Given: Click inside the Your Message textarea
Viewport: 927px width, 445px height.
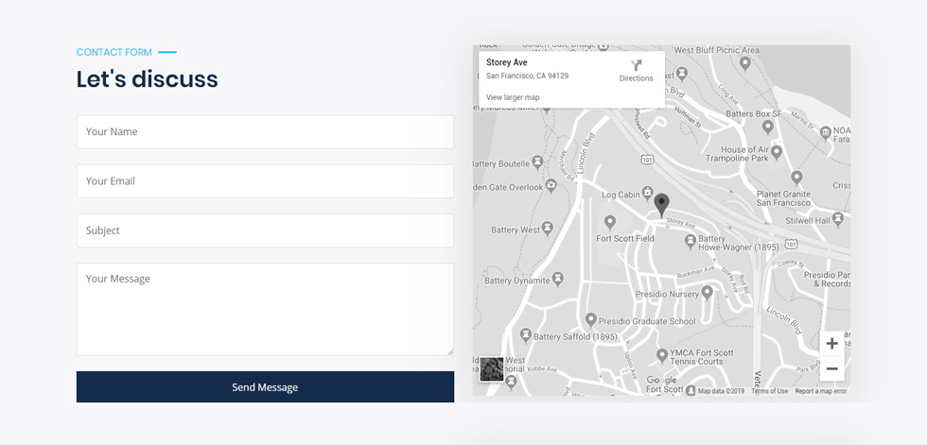Looking at the screenshot, I should 265,309.
